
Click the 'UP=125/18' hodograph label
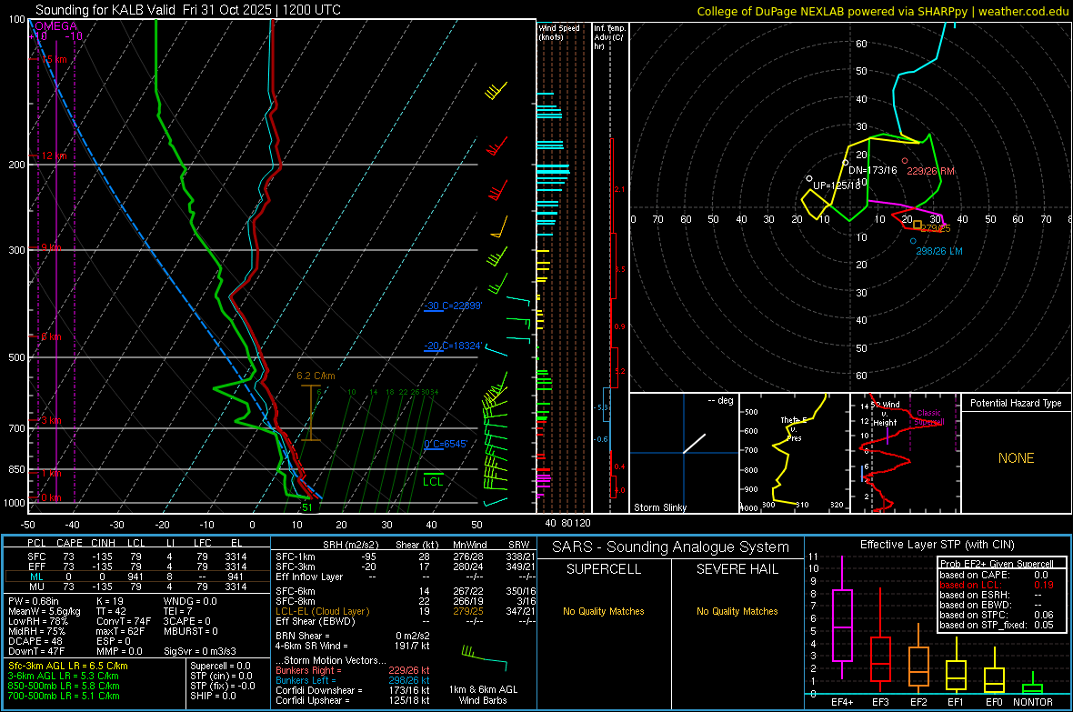(x=837, y=186)
